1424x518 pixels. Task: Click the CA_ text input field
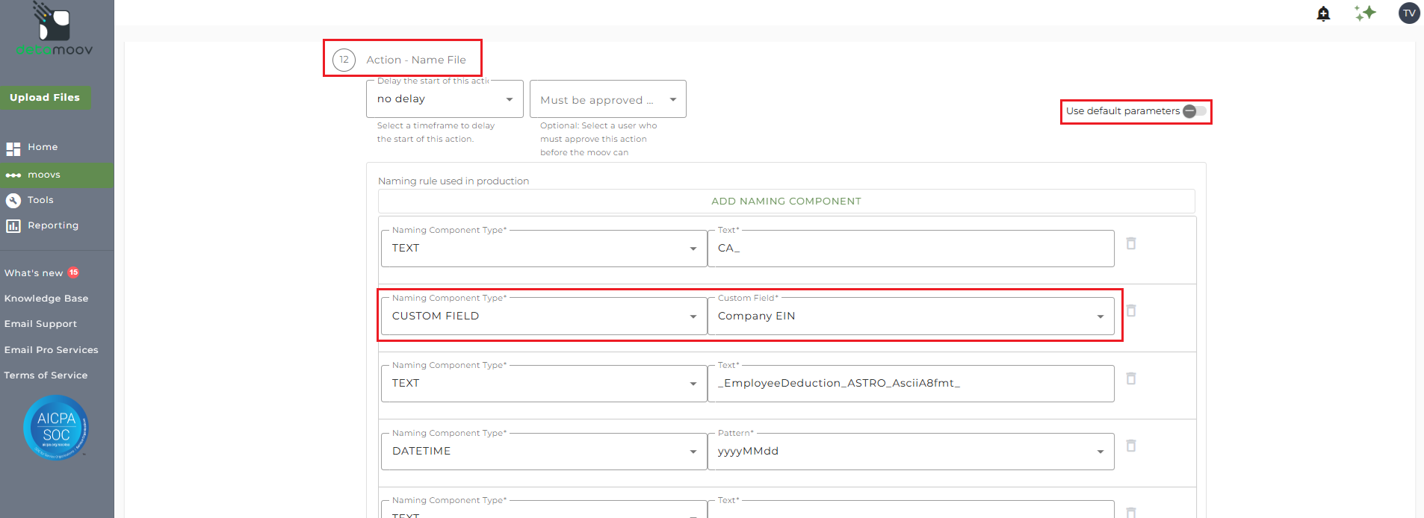[x=910, y=249]
